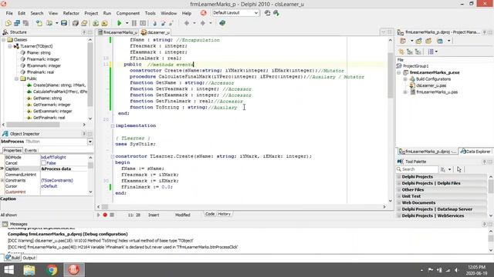
Task: Click the Project Manager remove project icon
Action: click(428, 41)
